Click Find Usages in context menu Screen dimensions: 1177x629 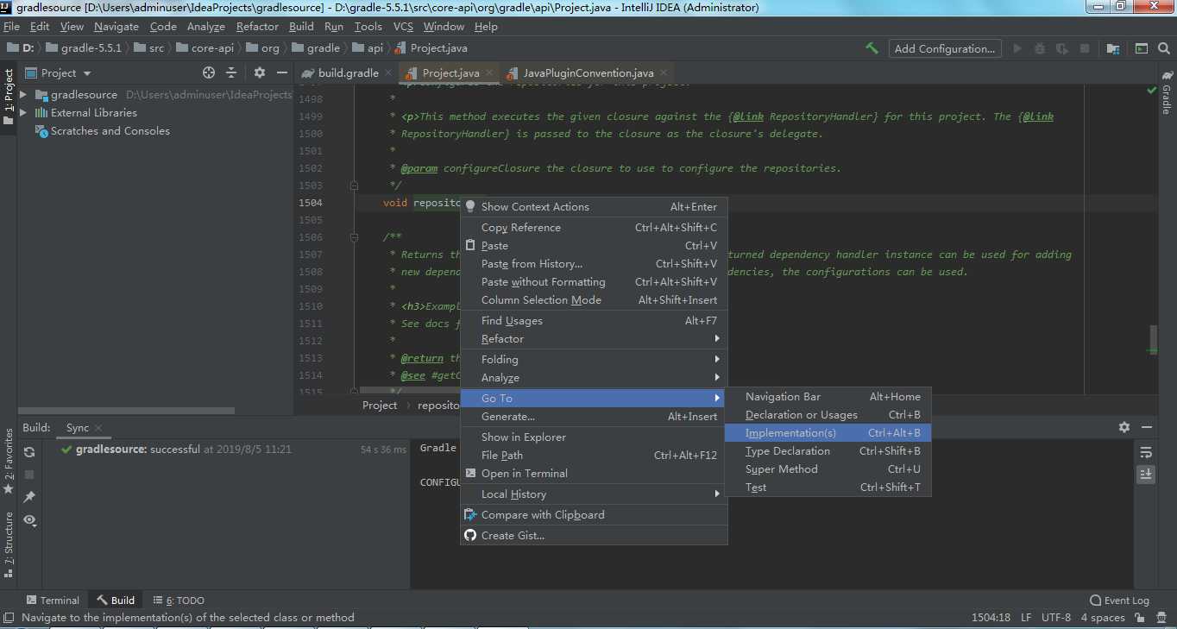click(594, 320)
